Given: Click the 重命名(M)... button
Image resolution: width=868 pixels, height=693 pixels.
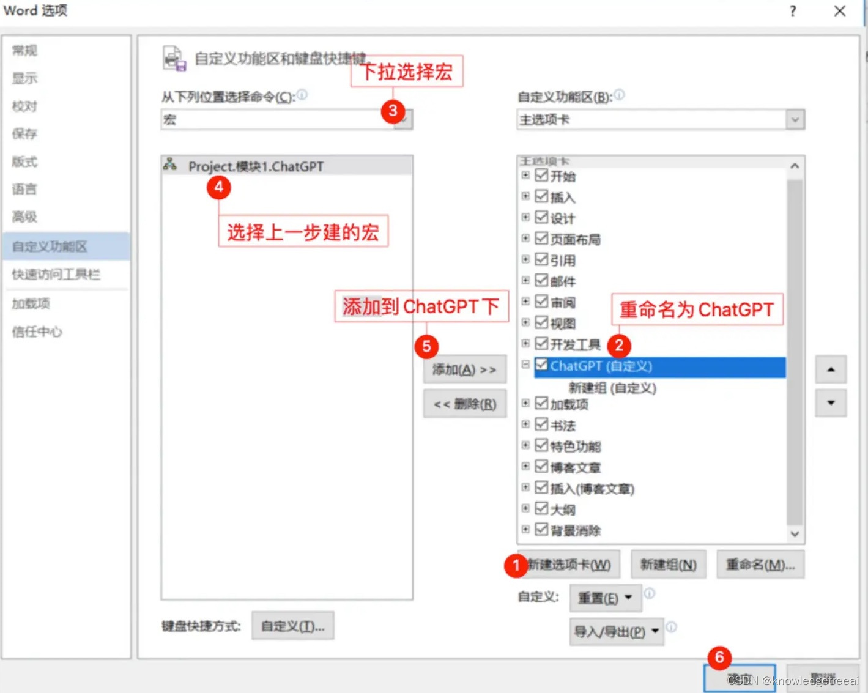Looking at the screenshot, I should click(x=760, y=565).
